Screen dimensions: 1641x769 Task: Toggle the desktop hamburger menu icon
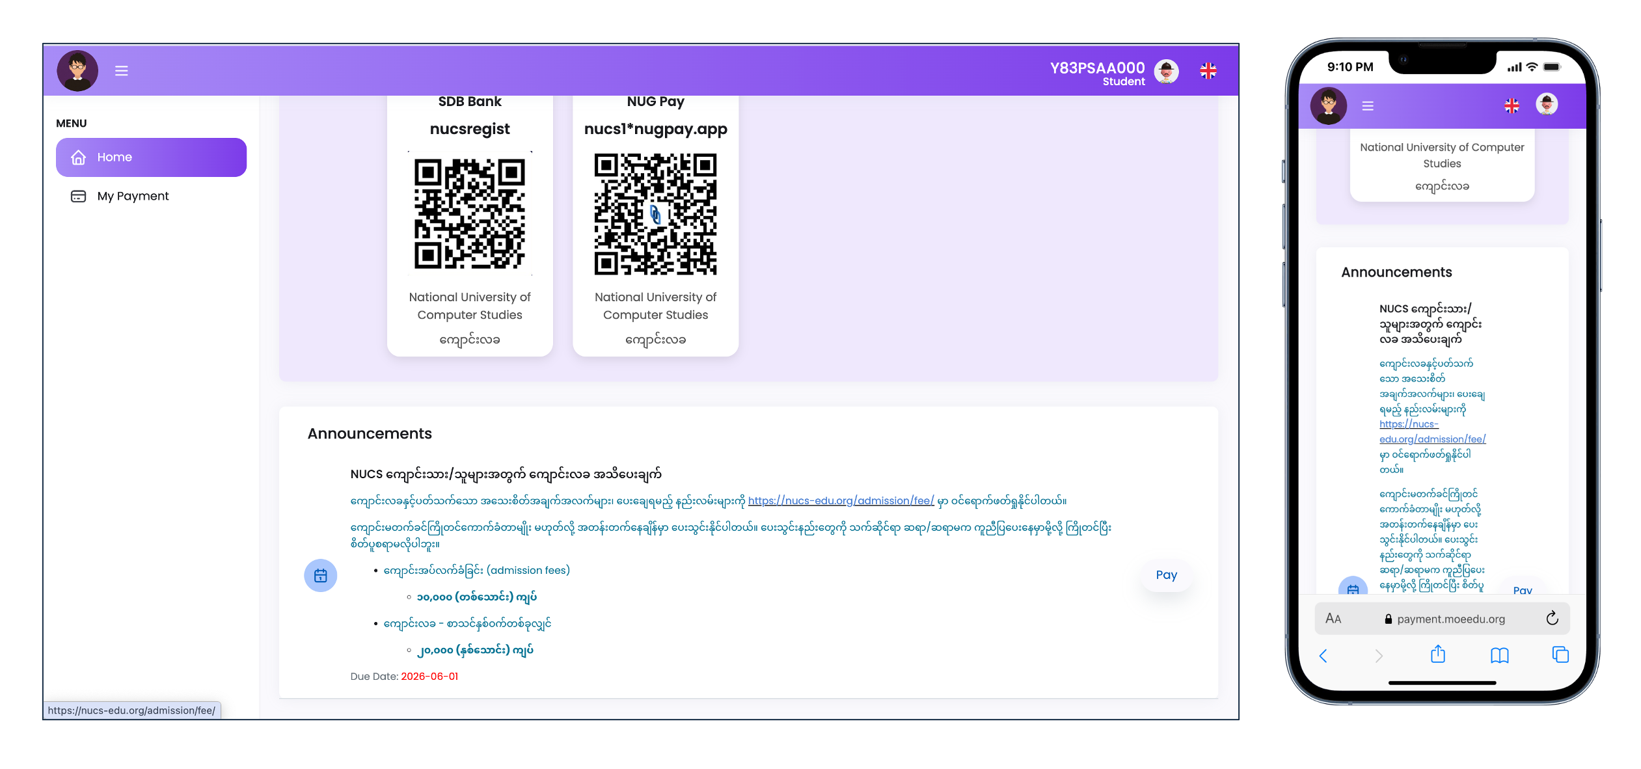[x=122, y=70]
